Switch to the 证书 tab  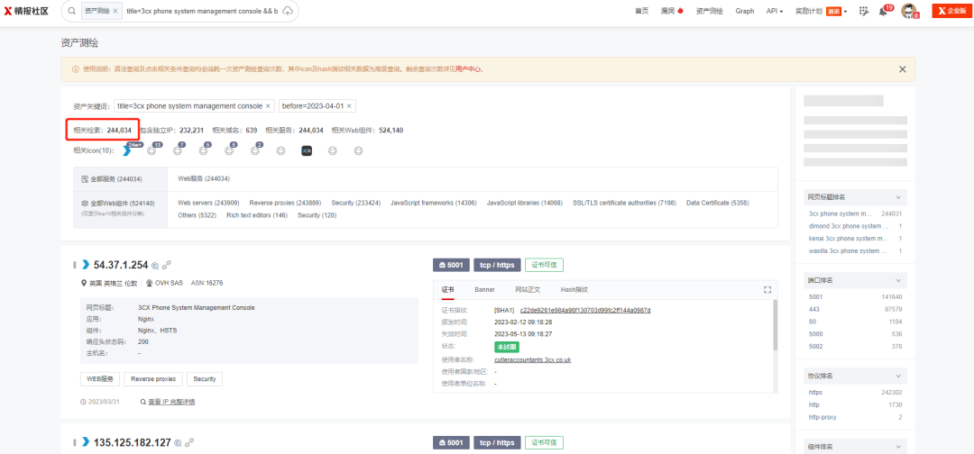coord(447,290)
